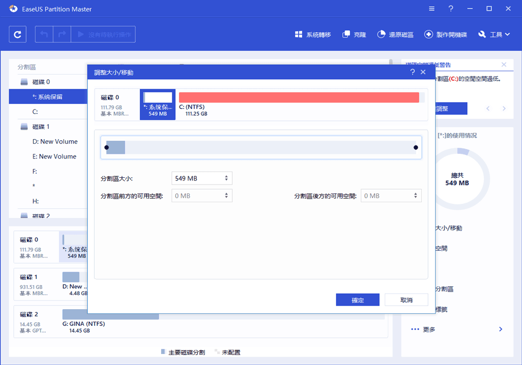Open help via the dialog's question mark icon
The image size is (522, 365).
pyautogui.click(x=412, y=72)
